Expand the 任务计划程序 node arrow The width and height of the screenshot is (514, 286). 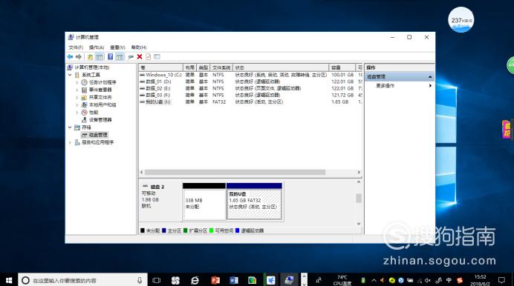click(77, 82)
